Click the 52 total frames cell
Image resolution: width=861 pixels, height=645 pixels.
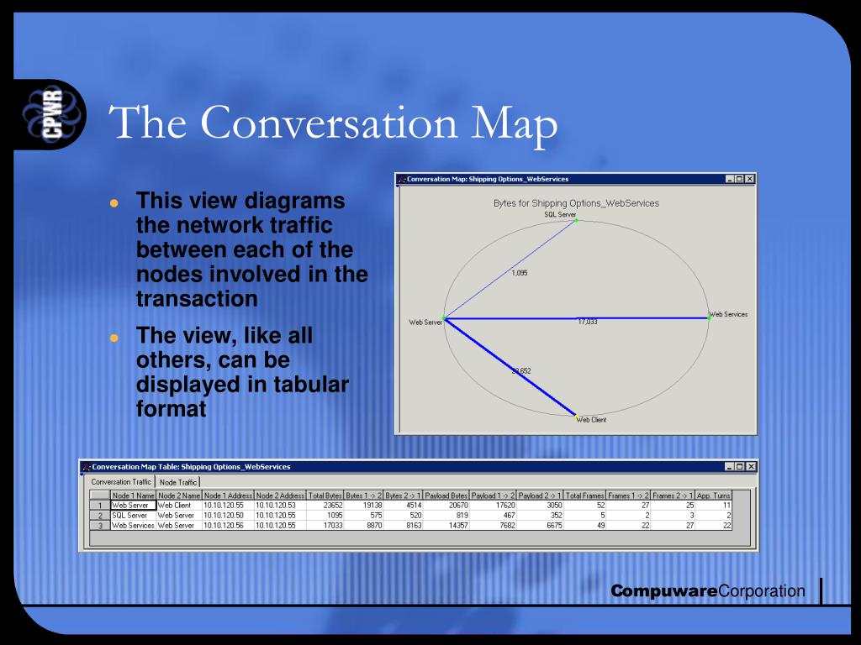[585, 505]
